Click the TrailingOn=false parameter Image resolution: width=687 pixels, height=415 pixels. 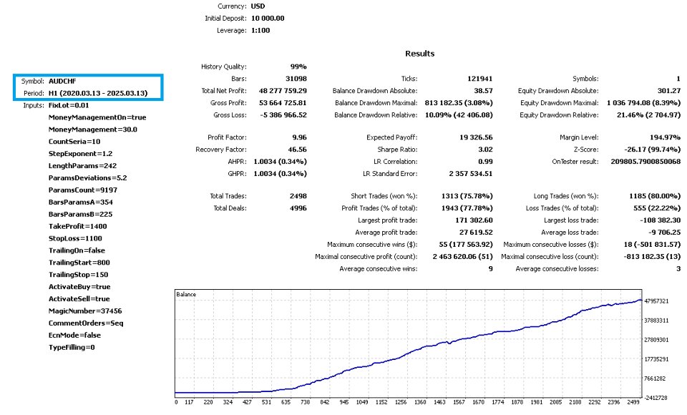point(77,250)
